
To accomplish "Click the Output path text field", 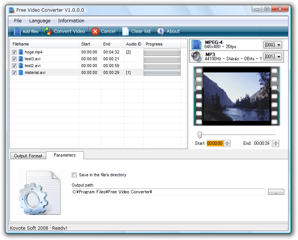I will tap(169, 192).
